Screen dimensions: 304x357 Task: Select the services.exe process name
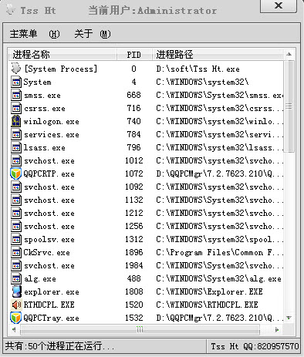coord(52,135)
